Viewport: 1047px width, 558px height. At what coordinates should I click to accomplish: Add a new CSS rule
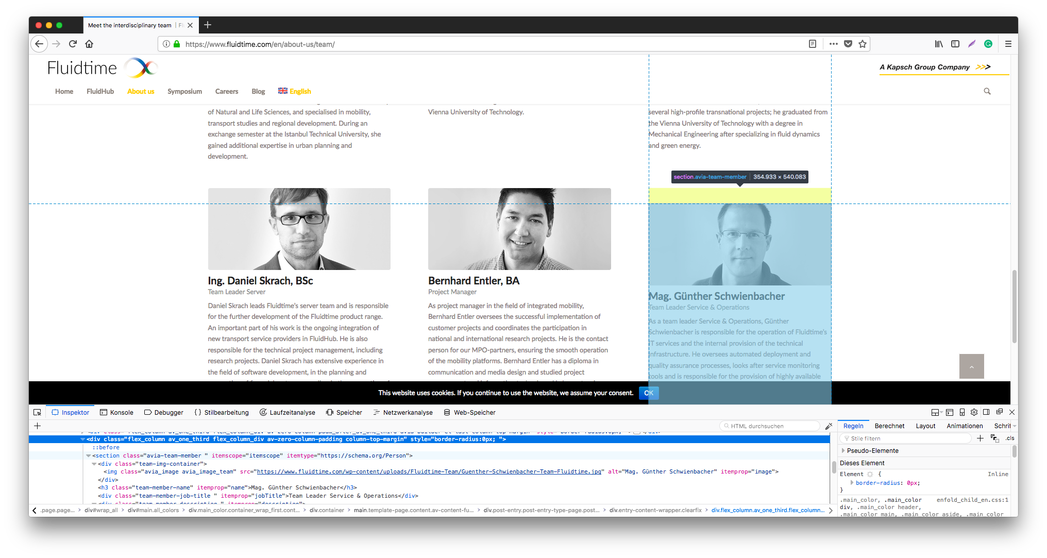(x=980, y=438)
